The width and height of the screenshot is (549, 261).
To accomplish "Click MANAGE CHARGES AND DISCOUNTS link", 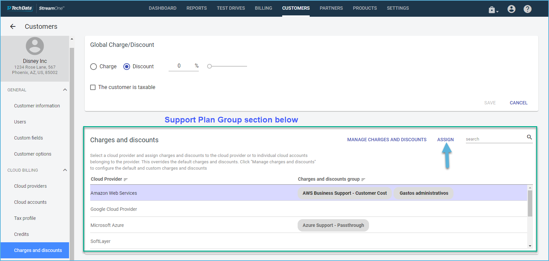I will [387, 140].
